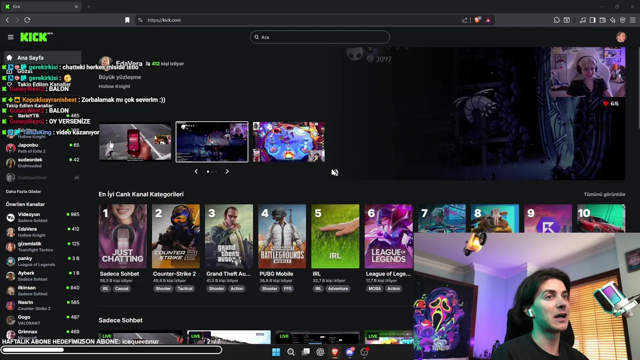
Task: Click the share page icon
Action: (x=465, y=20)
